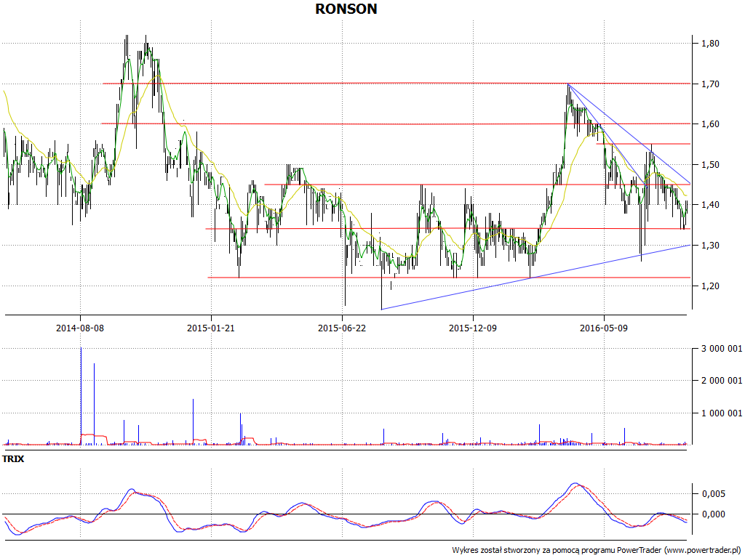Select the 3 000 001 volume label

click(722, 349)
